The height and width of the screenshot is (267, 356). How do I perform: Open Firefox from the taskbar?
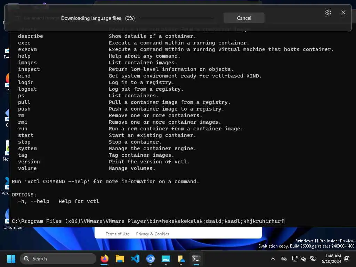coord(104,259)
